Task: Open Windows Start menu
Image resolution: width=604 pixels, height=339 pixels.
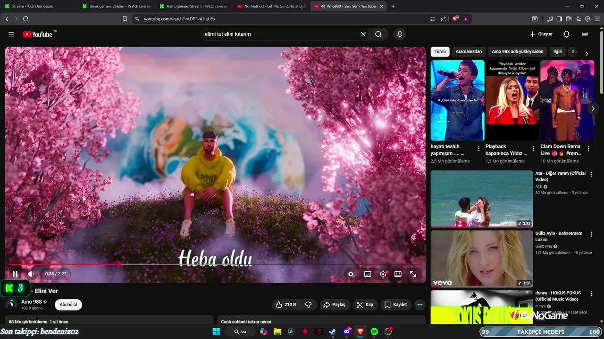Action: click(x=216, y=331)
